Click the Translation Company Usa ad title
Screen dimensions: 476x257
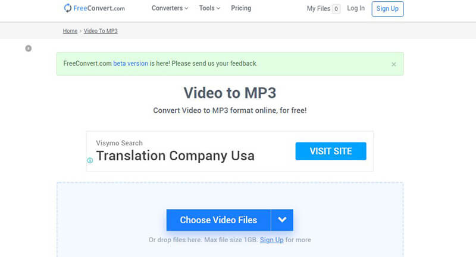(175, 156)
